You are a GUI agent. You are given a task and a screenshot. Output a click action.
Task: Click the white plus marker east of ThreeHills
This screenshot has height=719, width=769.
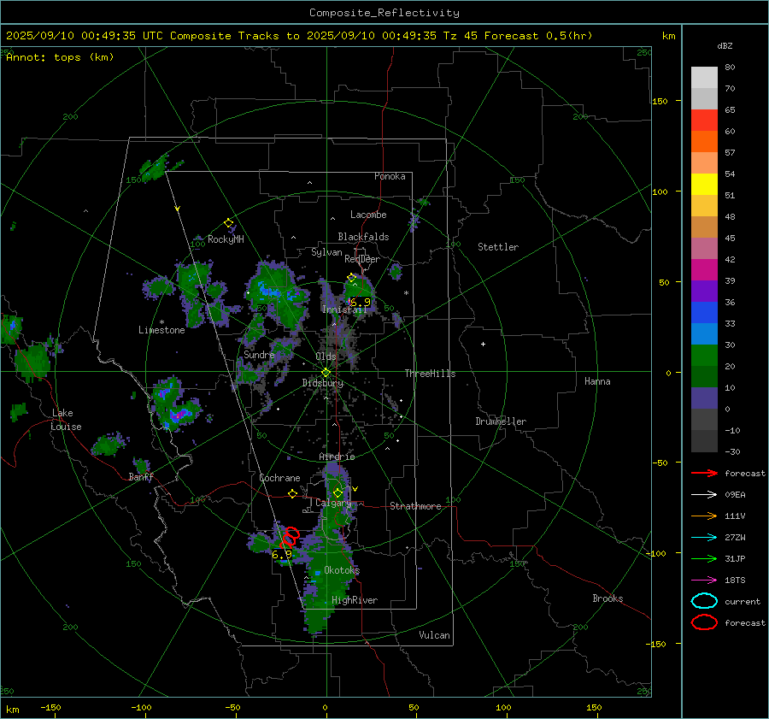pyautogui.click(x=483, y=344)
